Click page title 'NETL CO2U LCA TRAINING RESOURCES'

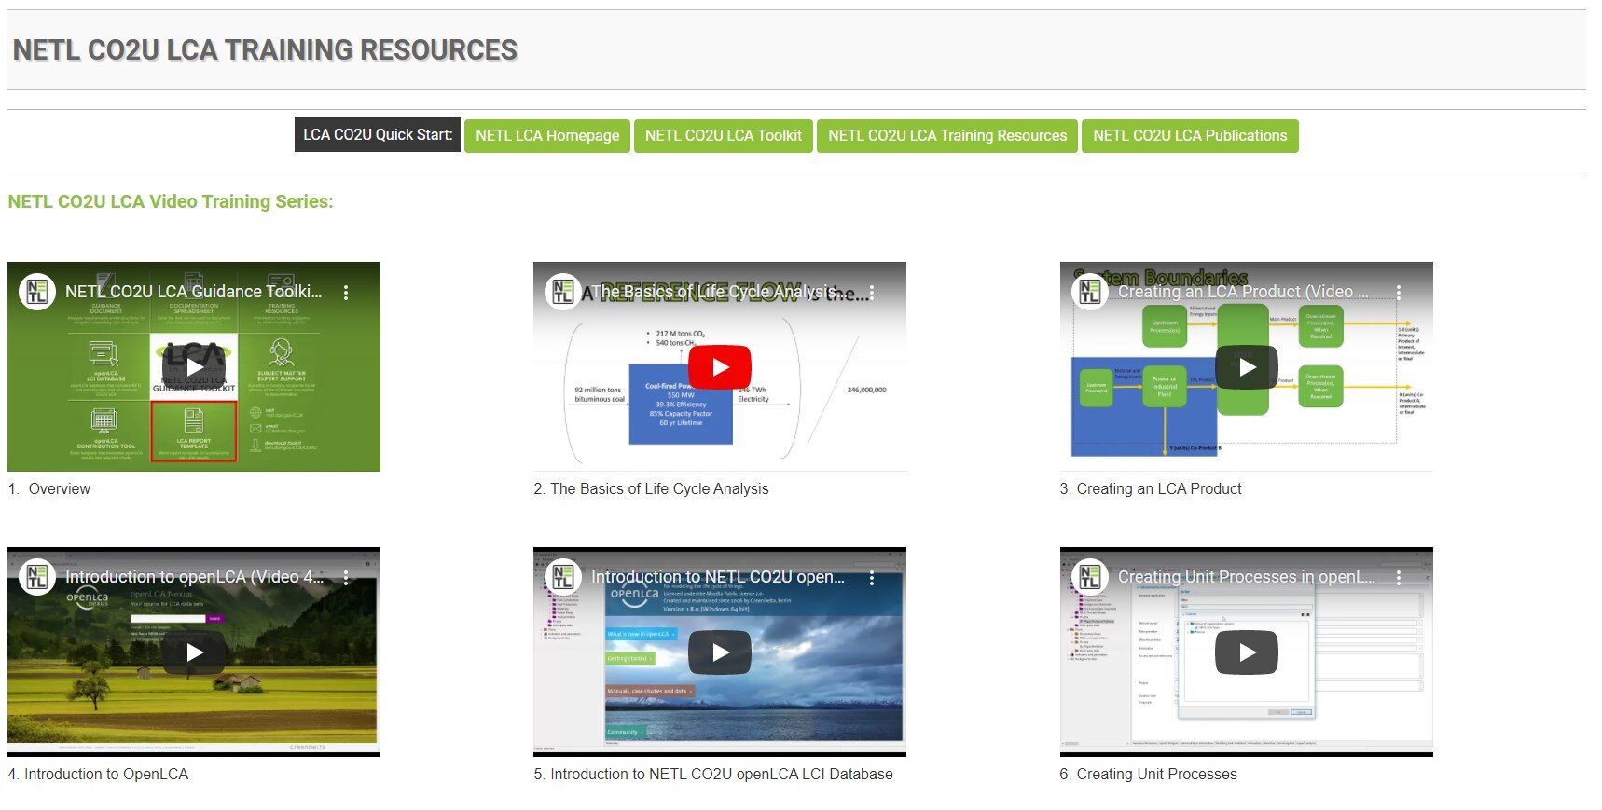pyautogui.click(x=265, y=49)
